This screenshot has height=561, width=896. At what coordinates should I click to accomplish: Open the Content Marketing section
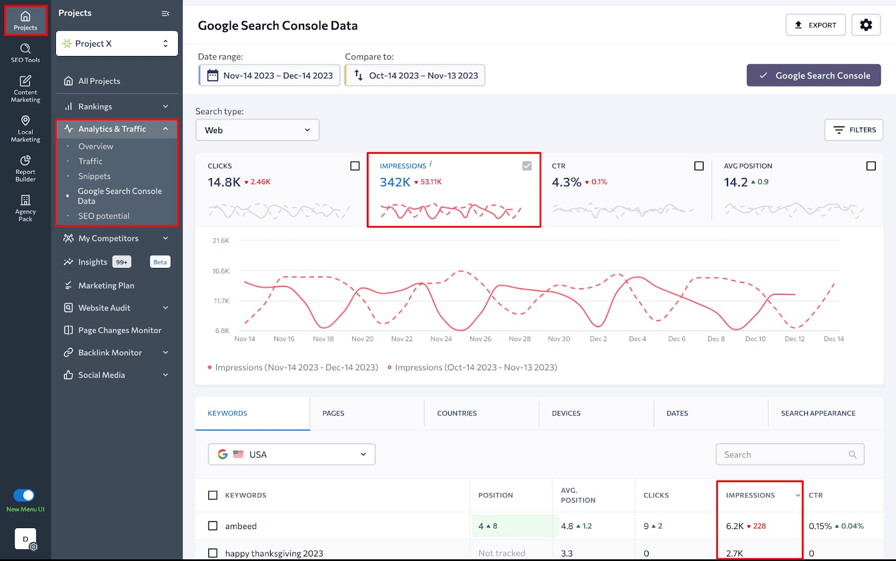point(25,88)
